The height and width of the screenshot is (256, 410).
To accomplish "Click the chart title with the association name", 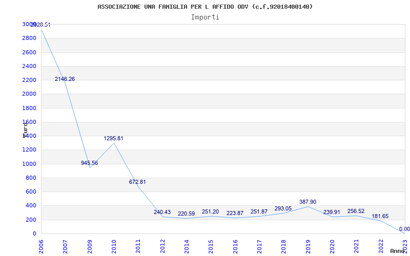I will (205, 7).
